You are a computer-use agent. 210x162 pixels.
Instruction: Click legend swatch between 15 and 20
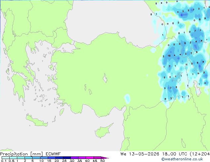pyautogui.click(x=51, y=158)
